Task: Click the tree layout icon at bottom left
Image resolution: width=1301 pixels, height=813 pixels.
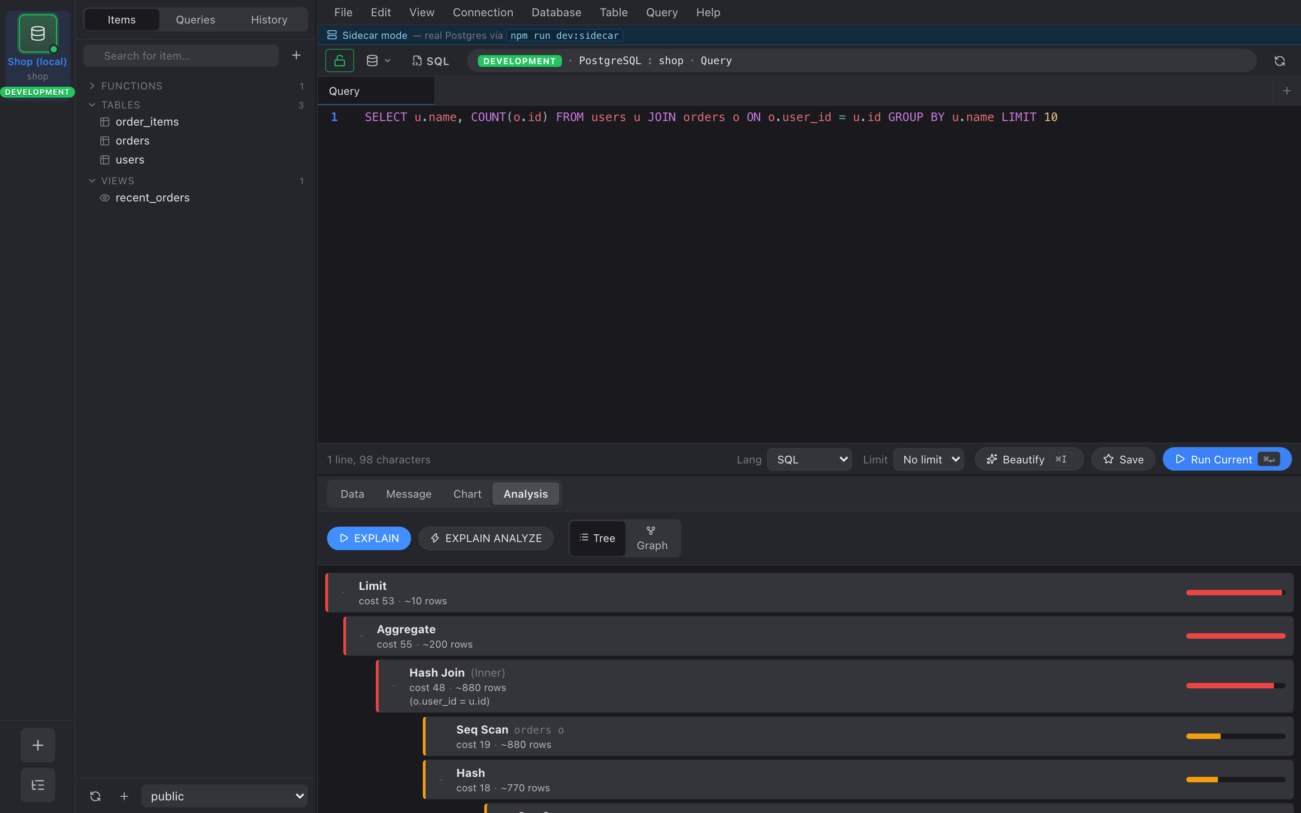Action: 37,785
